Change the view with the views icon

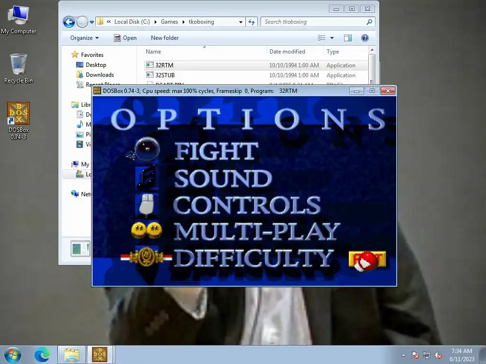(321, 38)
